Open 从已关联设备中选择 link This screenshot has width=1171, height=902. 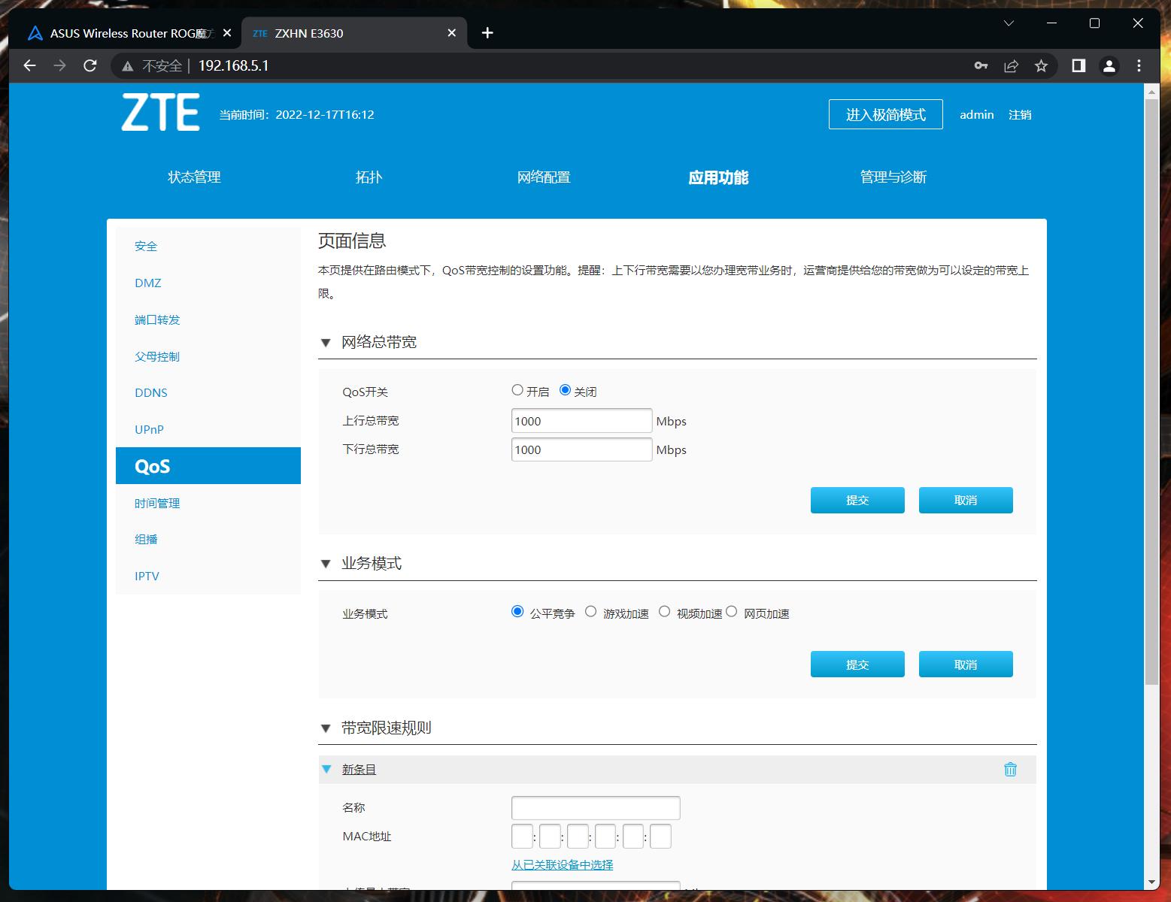pos(562,864)
